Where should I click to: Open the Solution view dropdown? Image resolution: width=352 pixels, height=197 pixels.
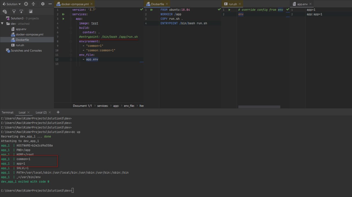(x=12, y=4)
